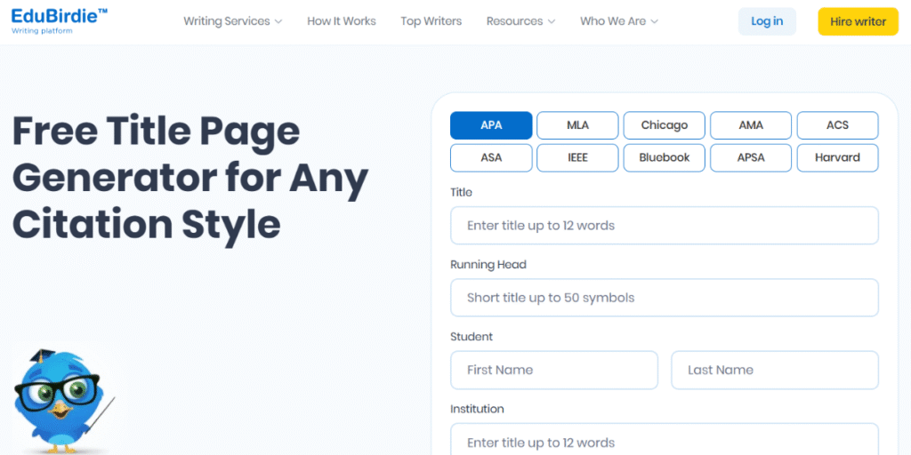Select the ASA citation style
911x455 pixels.
(x=491, y=158)
